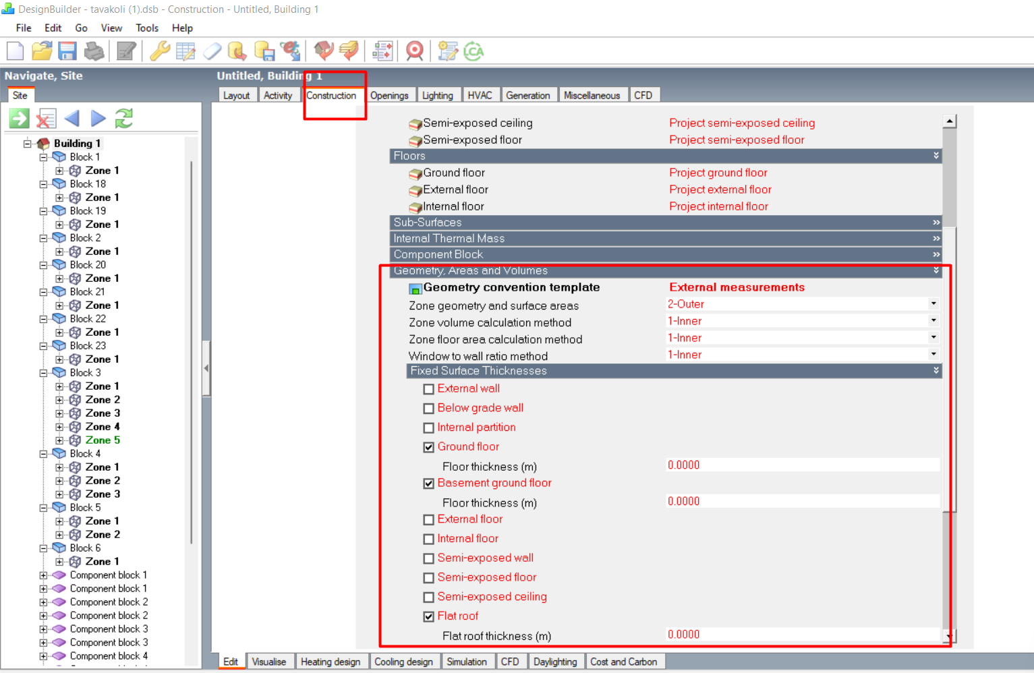Refresh the navigator with green arrows icon

click(x=124, y=119)
